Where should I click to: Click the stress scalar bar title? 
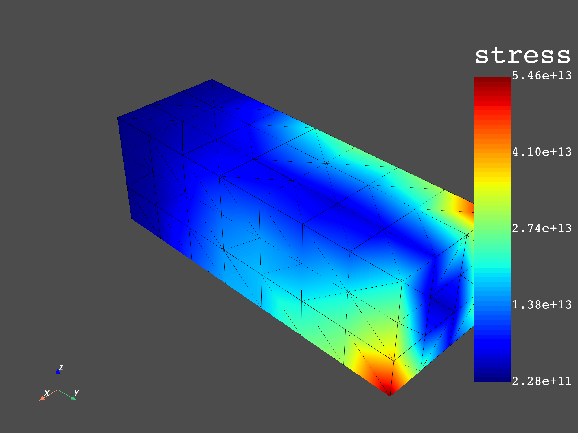pos(523,55)
